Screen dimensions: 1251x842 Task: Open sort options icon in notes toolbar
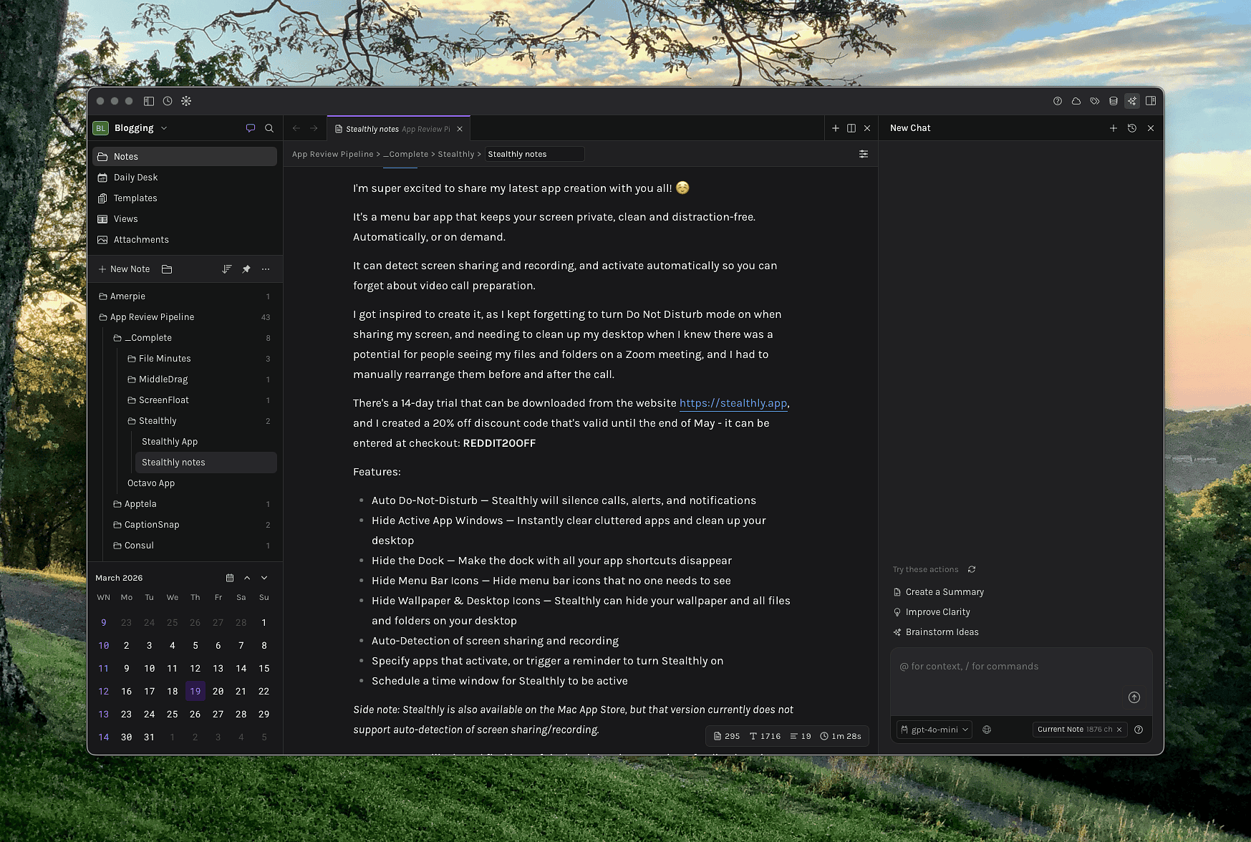[227, 269]
